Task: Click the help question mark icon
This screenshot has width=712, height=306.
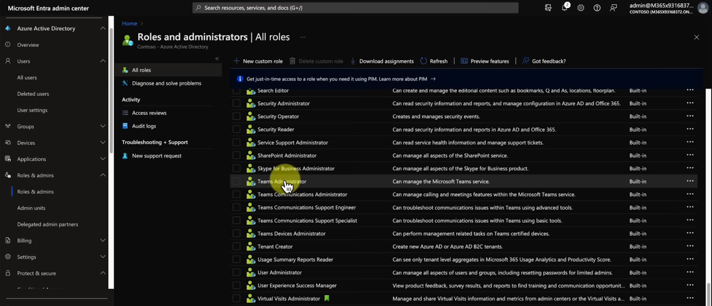Action: (597, 8)
